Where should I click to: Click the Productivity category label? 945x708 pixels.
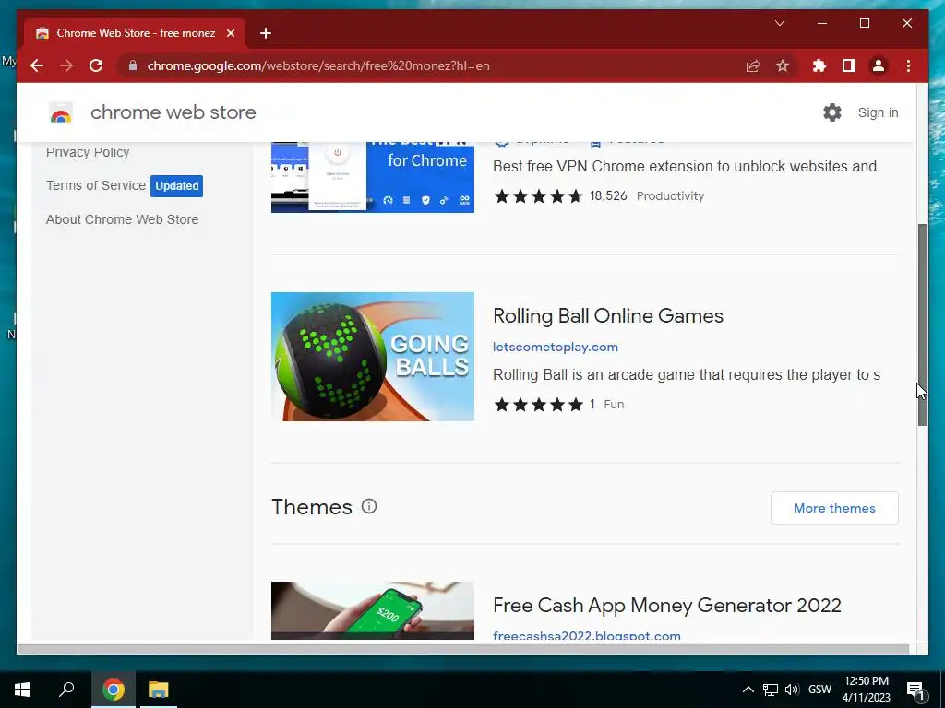click(670, 196)
